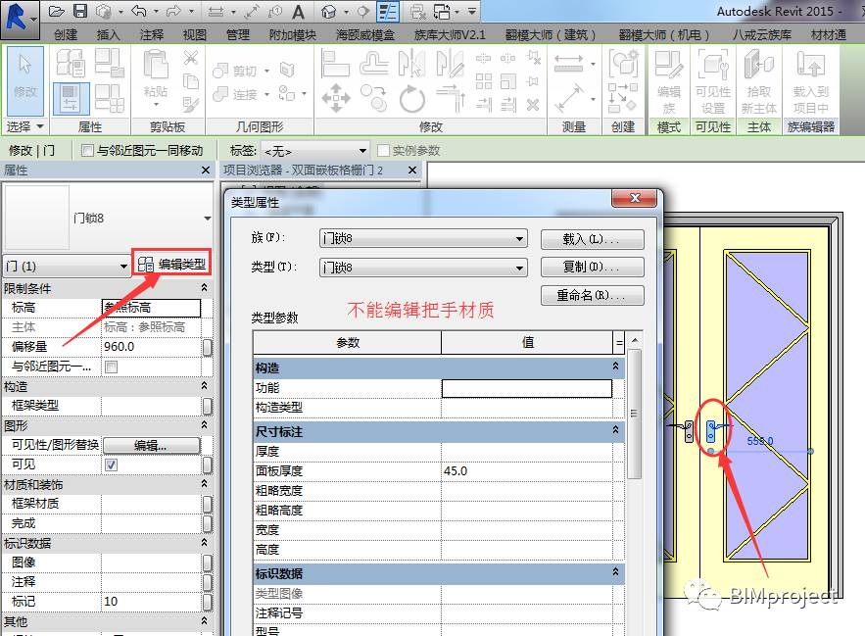Click the 载入(L)... button
Viewport: 865px width, 636px height.
(x=592, y=239)
